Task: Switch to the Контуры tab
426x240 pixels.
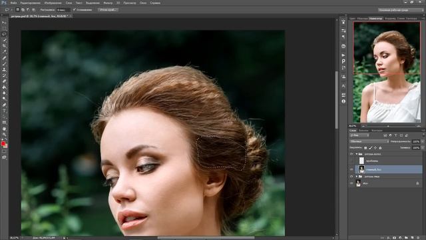Action: 377,131
